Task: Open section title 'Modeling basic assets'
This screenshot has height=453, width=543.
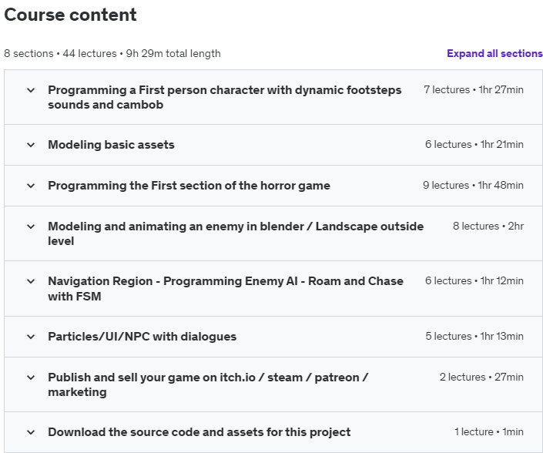Action: tap(111, 145)
